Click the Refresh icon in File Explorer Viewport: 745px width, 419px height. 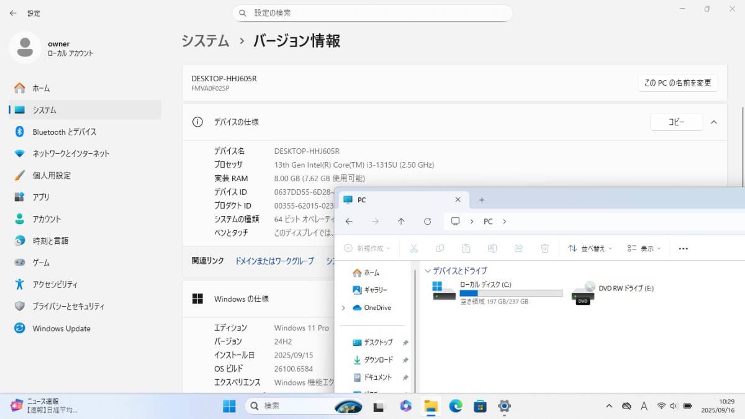click(427, 222)
